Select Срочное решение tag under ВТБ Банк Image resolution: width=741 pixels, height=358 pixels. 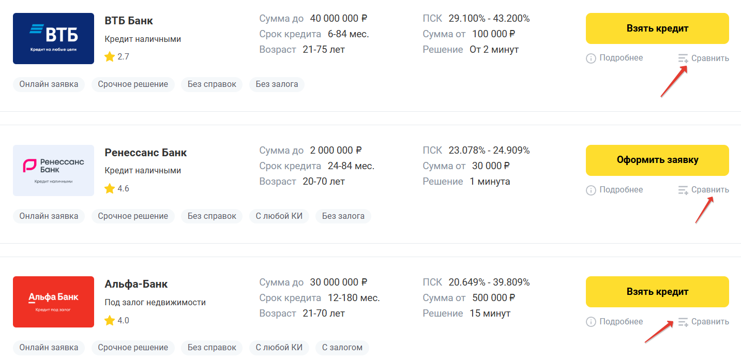click(x=133, y=84)
